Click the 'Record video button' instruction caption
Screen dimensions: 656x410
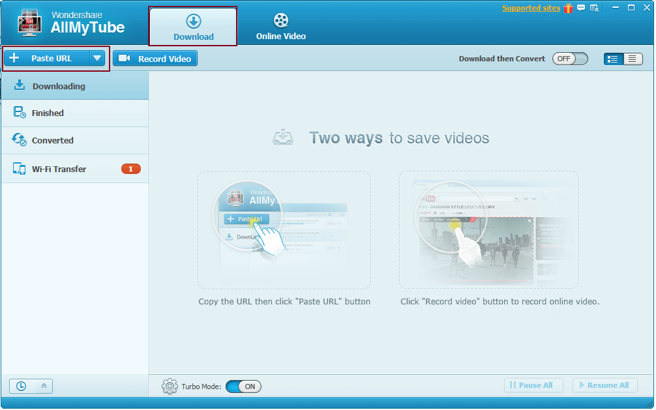pos(500,302)
